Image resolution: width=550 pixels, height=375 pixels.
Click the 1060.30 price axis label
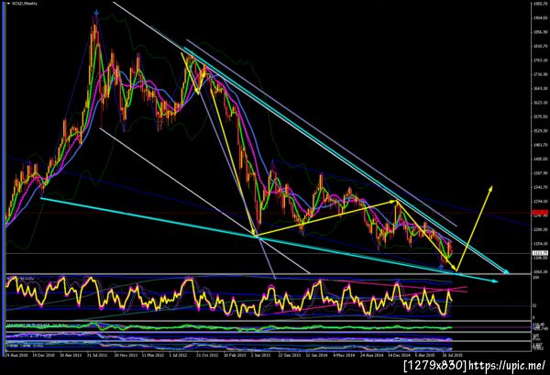(x=541, y=271)
